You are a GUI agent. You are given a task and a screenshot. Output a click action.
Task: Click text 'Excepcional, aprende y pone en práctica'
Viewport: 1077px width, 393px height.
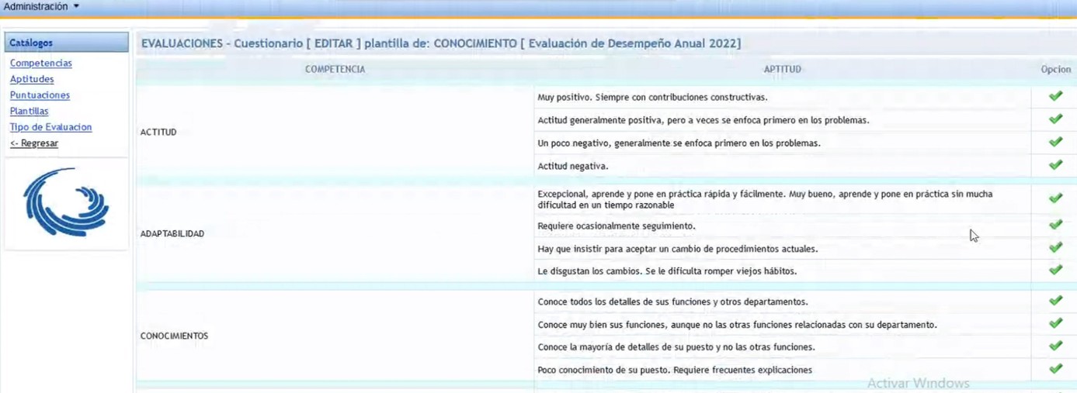click(x=765, y=199)
